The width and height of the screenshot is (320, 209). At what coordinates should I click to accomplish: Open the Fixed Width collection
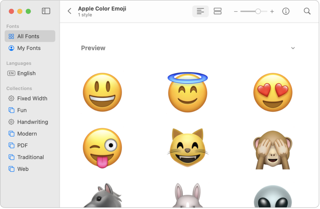[30, 98]
